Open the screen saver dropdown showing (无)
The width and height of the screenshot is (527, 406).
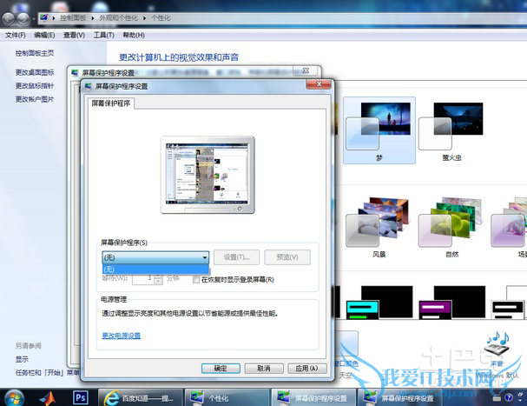[155, 257]
